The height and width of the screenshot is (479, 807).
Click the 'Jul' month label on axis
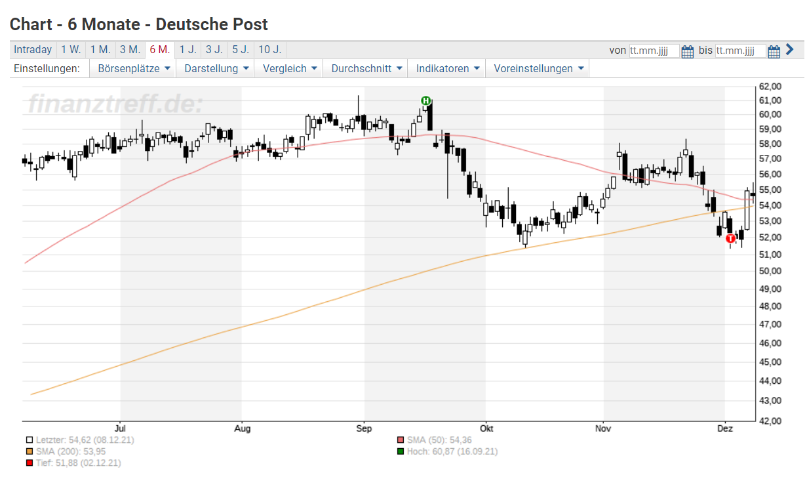pos(120,428)
